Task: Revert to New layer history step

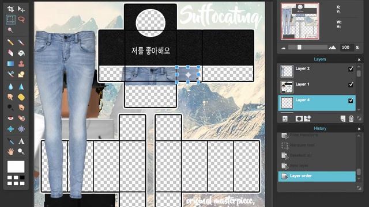Action: [317, 166]
